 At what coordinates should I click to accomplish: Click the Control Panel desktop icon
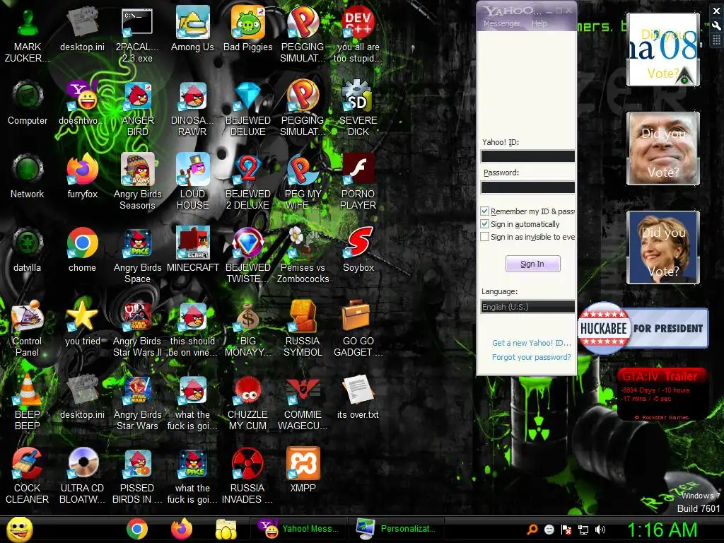[28, 329]
